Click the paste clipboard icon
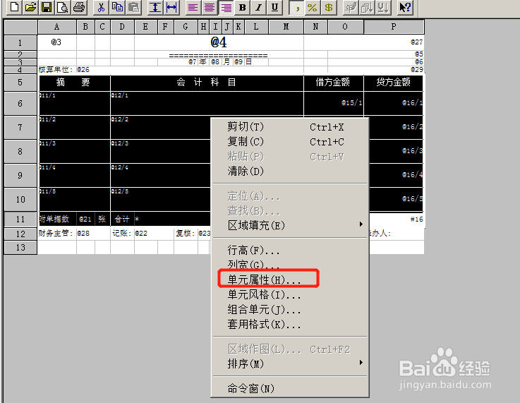This screenshot has width=520, height=403. [133, 7]
